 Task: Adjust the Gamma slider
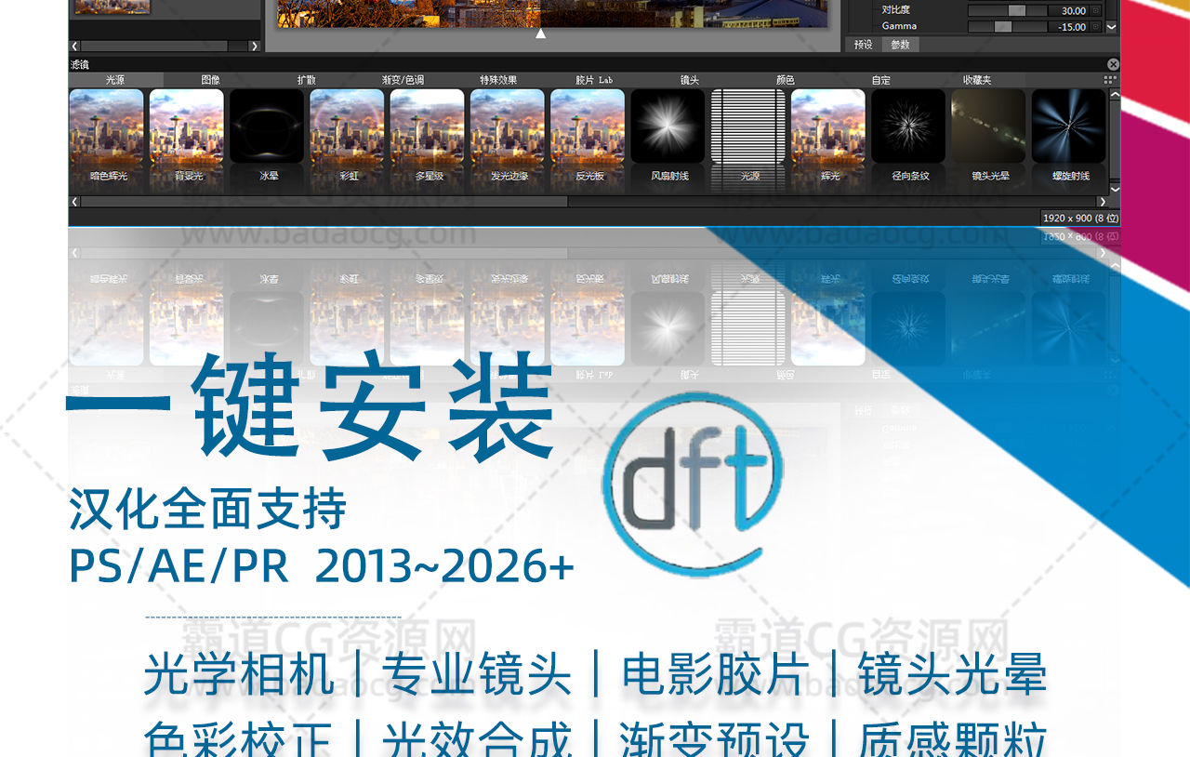pos(1003,27)
